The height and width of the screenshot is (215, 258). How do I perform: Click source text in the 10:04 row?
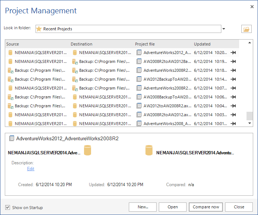(40, 106)
